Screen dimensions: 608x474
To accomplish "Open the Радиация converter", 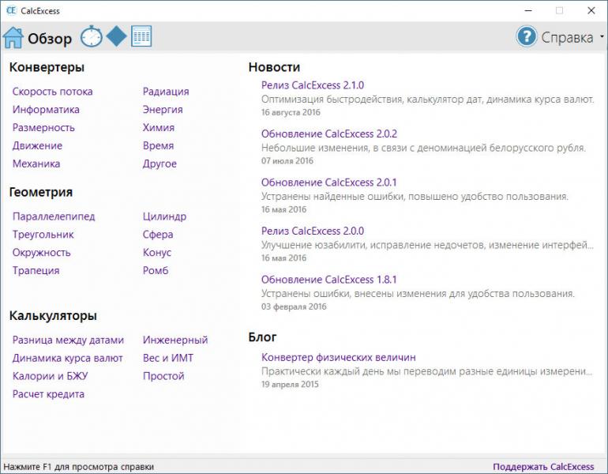I will [x=166, y=92].
